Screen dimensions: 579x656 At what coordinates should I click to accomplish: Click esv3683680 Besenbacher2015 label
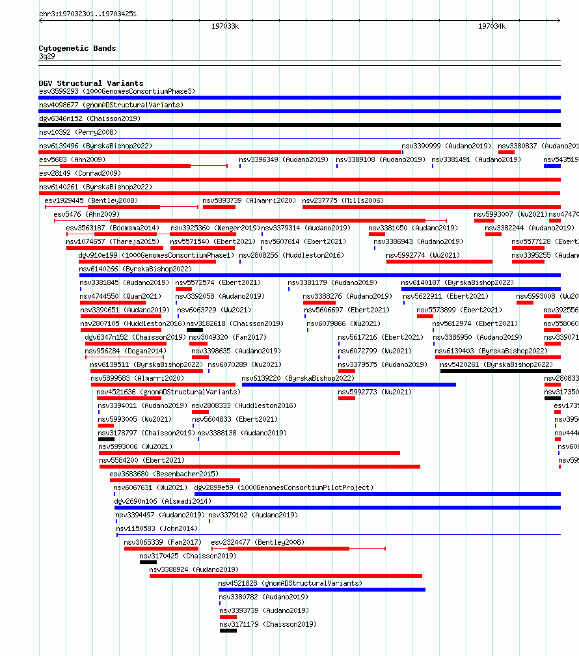[x=165, y=474]
